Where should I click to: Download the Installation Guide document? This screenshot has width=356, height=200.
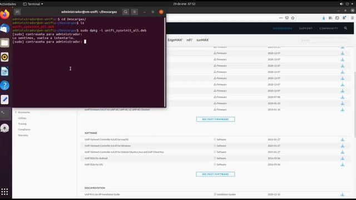coord(343,194)
